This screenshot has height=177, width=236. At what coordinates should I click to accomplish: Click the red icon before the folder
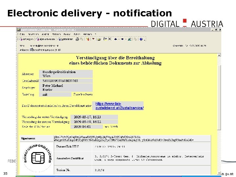(x=93, y=39)
